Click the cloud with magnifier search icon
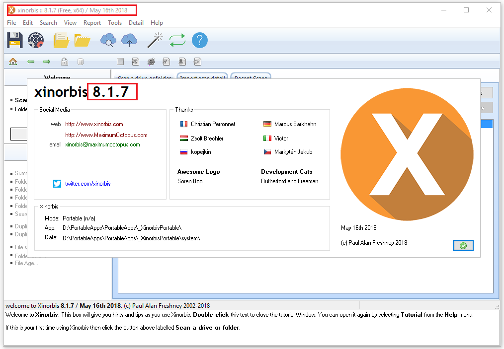This screenshot has height=349, width=504. click(x=108, y=40)
